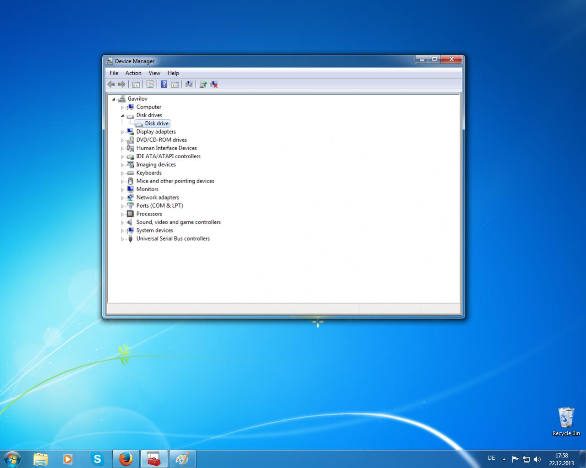Select the IDE ATA/ATAPI controllers label
Screen dimensions: 586x468
pos(168,156)
